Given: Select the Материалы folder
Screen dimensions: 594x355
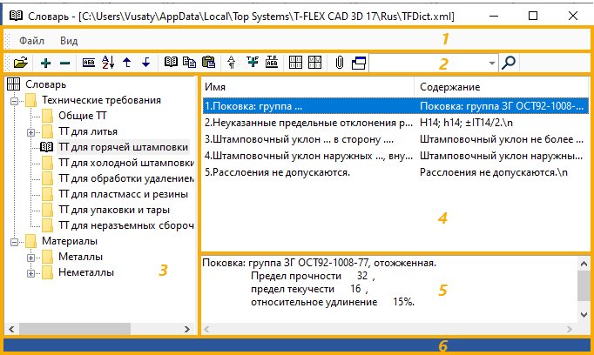Looking at the screenshot, I should point(70,241).
